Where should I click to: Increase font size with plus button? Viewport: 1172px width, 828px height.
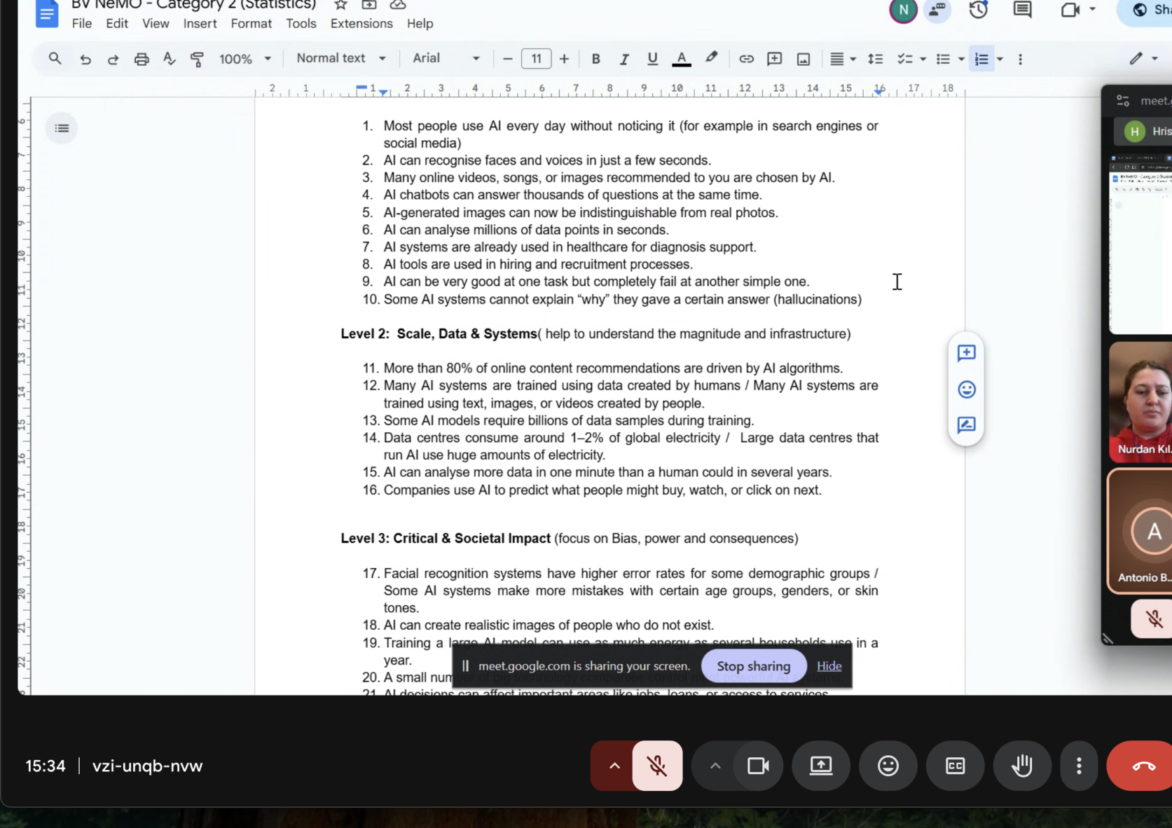564,60
